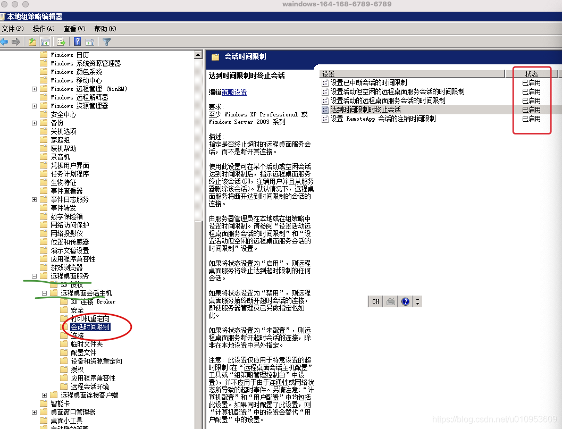
Task: Open Help via the toolbar question mark icon
Action: (x=78, y=41)
